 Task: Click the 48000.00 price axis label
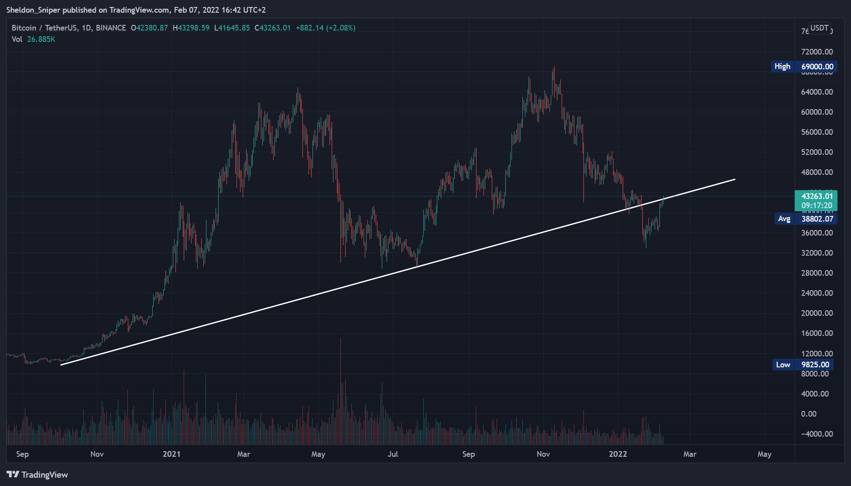click(817, 172)
